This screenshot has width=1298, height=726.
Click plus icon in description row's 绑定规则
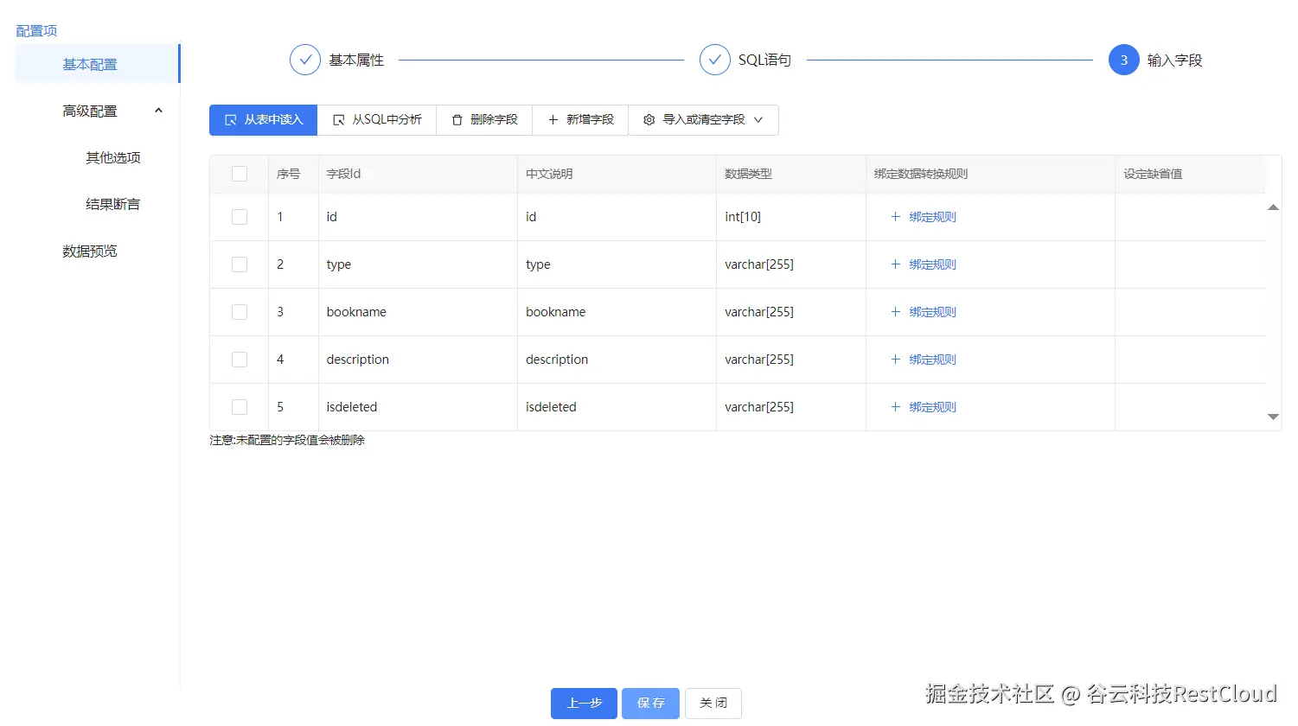[x=896, y=360]
